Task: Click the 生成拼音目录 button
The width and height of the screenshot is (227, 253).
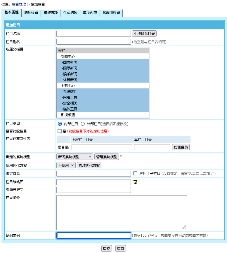Action: click(x=144, y=34)
